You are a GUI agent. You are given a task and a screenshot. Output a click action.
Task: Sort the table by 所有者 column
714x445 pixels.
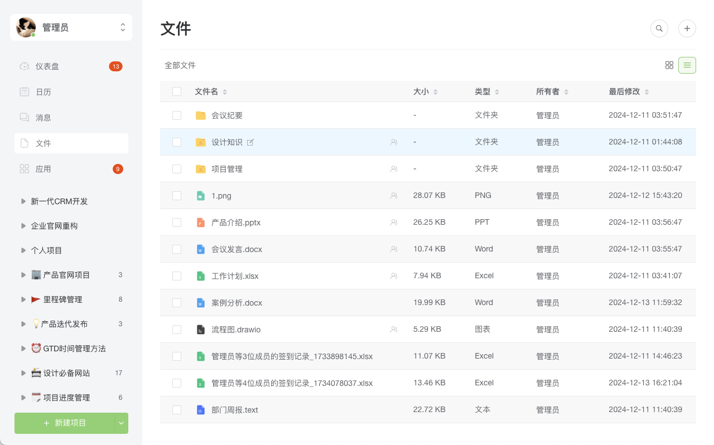click(x=552, y=91)
